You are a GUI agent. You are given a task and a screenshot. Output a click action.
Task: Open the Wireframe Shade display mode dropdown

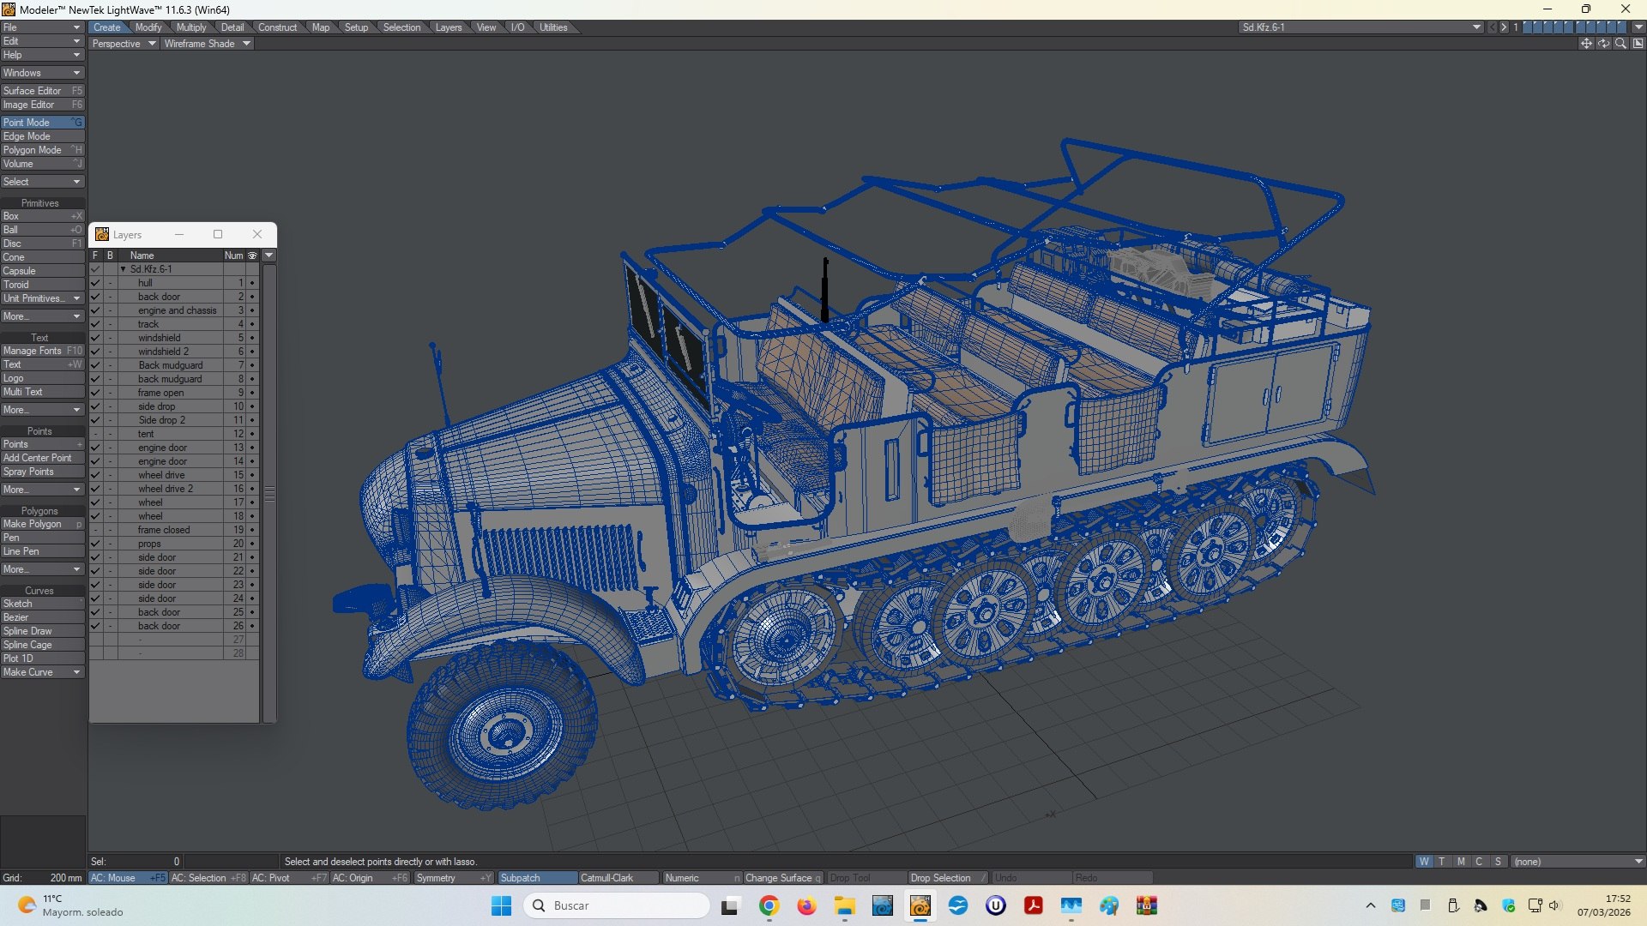207,44
